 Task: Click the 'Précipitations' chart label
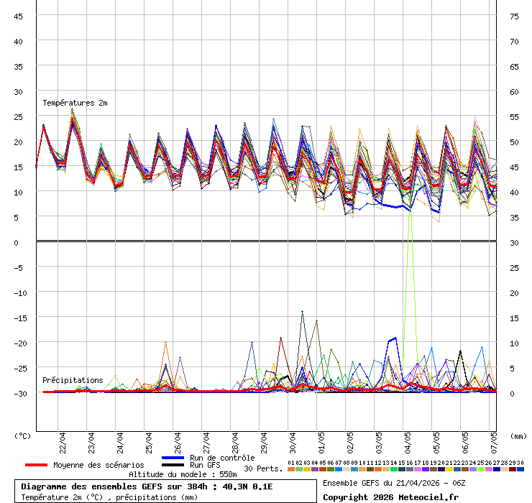pos(73,380)
